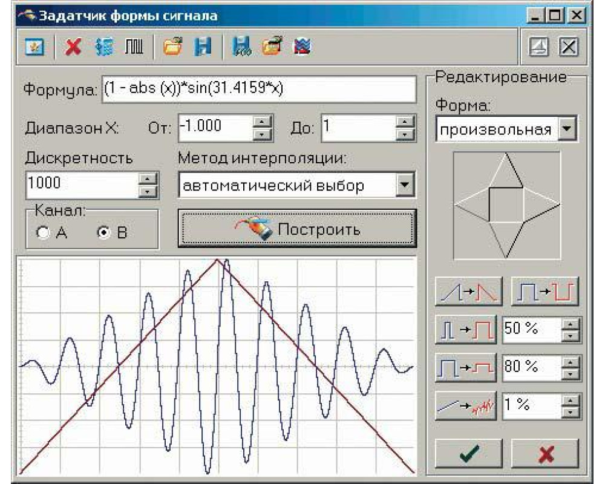Screen dimensions: 605x484
Task: Click the square-wave pulse toolbar icon
Action: (x=133, y=47)
